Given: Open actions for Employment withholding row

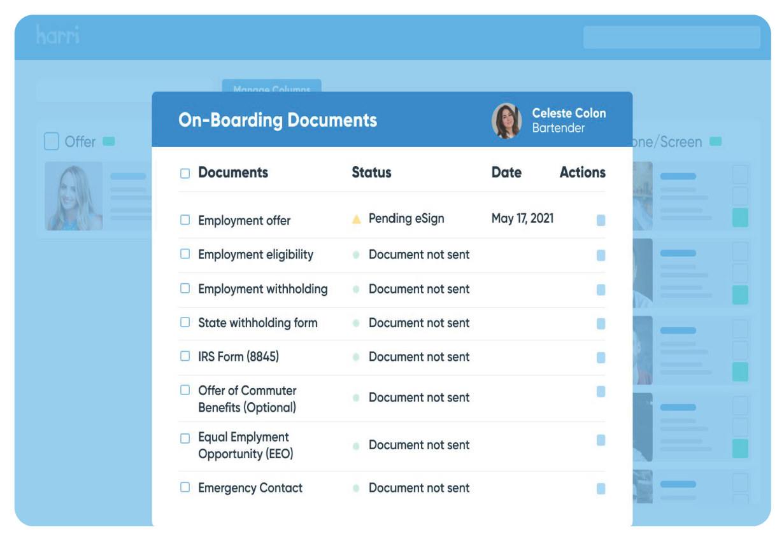Looking at the screenshot, I should [601, 290].
